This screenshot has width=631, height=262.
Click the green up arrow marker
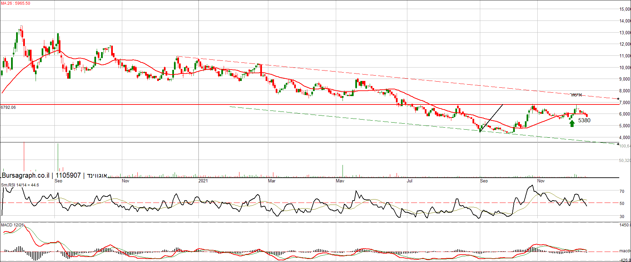coord(572,123)
